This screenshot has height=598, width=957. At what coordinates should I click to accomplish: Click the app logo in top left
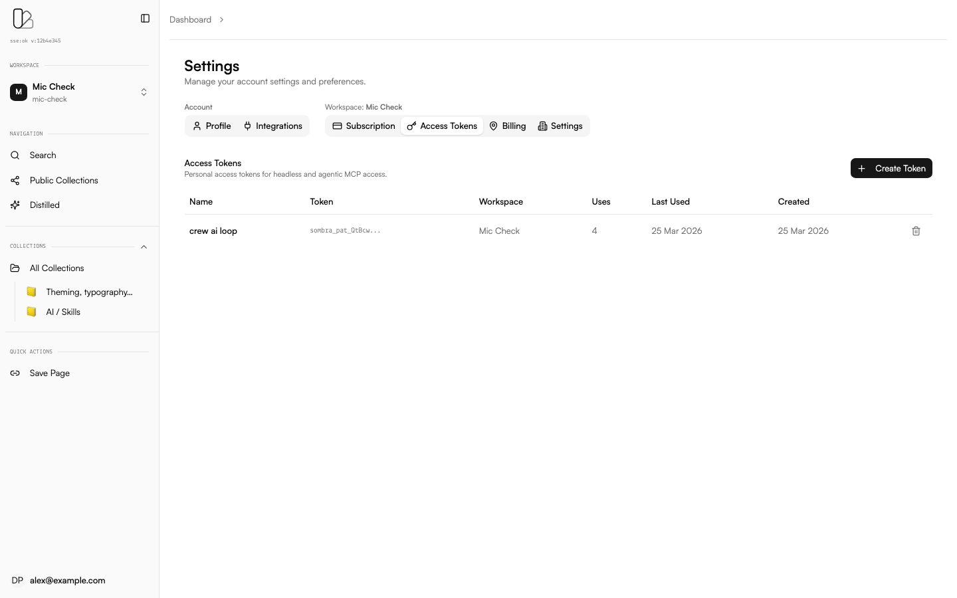coord(23,19)
